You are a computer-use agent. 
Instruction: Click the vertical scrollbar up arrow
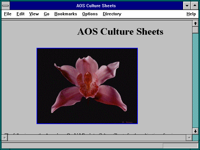(x=195, y=23)
